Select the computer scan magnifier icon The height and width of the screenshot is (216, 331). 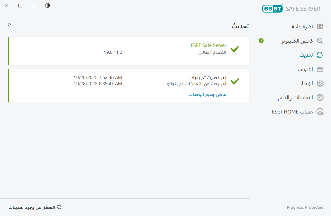(320, 41)
